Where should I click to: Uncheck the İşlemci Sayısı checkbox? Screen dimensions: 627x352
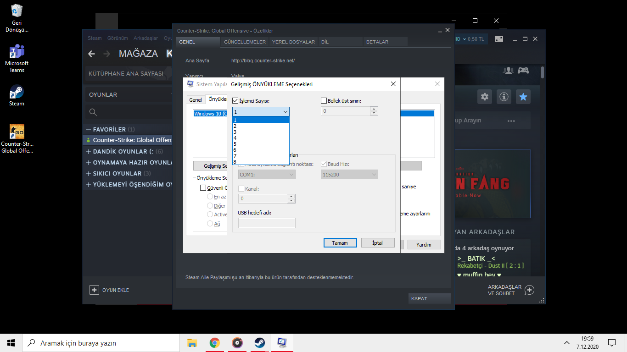[x=235, y=101]
